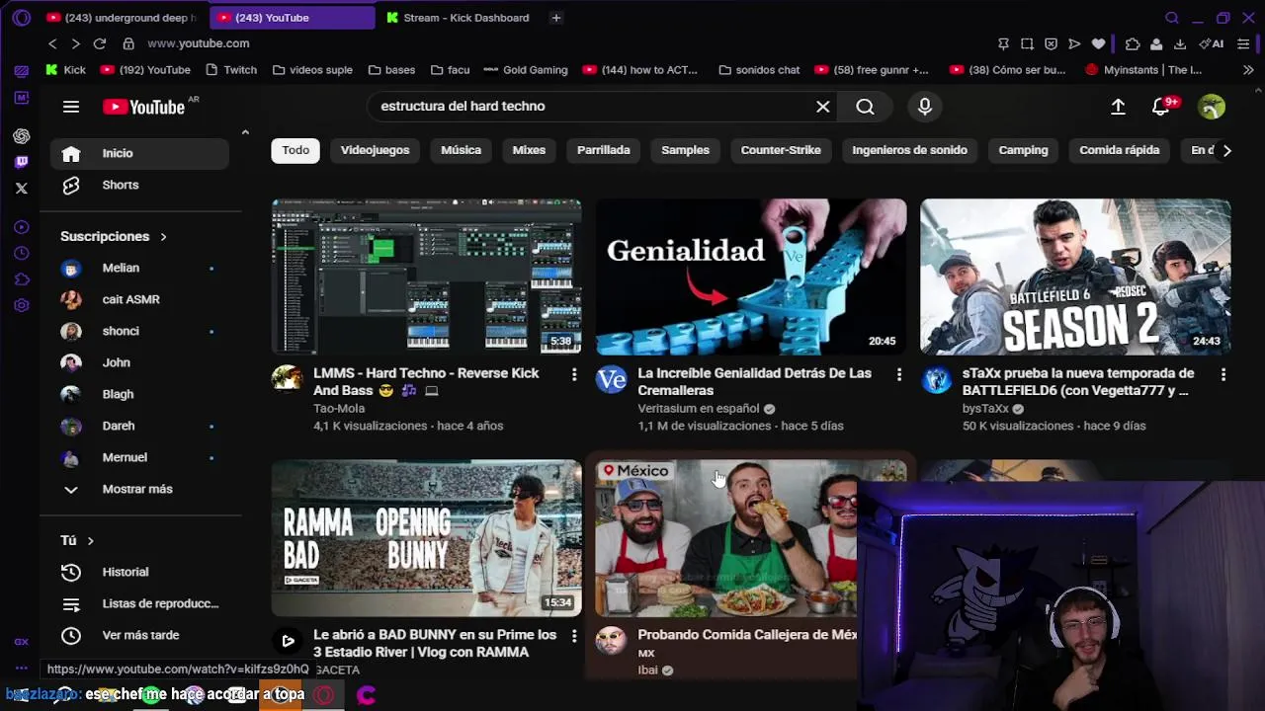Switch to Stream - Kick Dashboard tab
The height and width of the screenshot is (711, 1265).
(459, 18)
